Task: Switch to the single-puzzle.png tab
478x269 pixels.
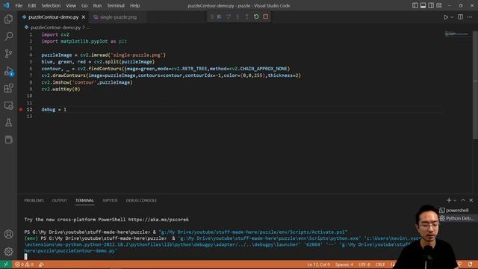Action: 118,17
